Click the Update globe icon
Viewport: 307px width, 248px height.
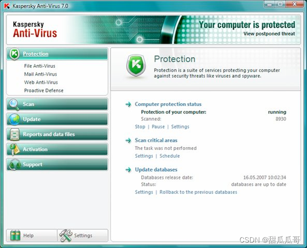click(x=15, y=119)
